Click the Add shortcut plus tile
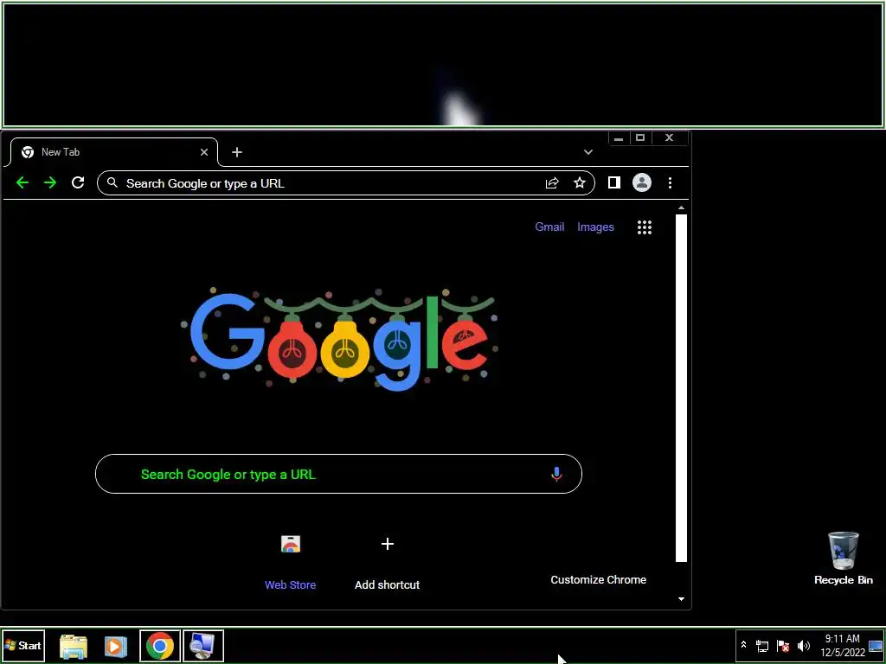This screenshot has height=664, width=886. pyautogui.click(x=387, y=545)
